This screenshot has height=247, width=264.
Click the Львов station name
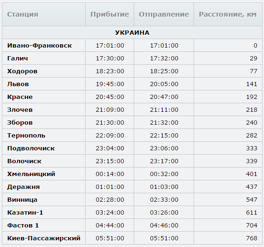[x=18, y=84]
